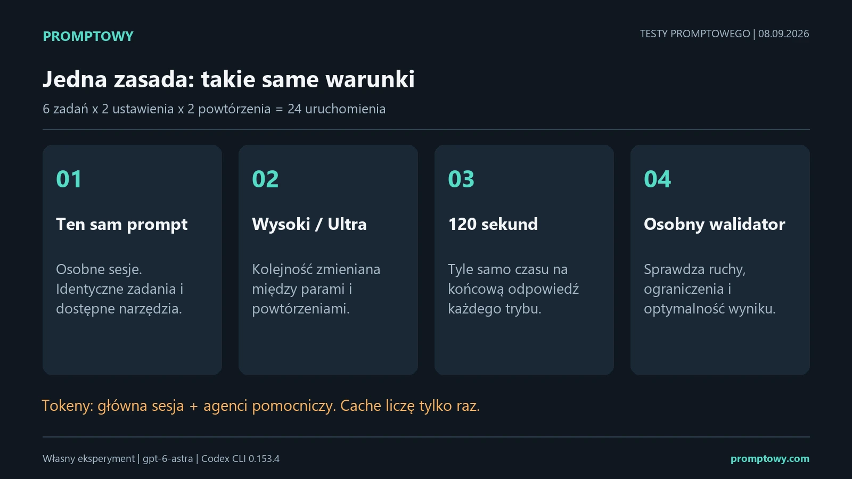Screen dimensions: 852x479
Task: Click the 04 card number
Action: pyautogui.click(x=657, y=179)
